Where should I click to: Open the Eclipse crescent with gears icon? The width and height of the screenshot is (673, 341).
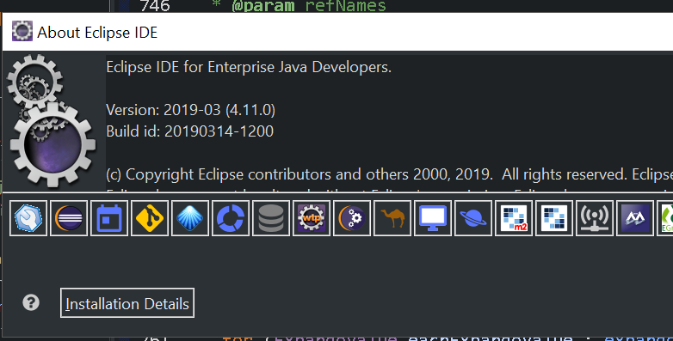point(352,218)
